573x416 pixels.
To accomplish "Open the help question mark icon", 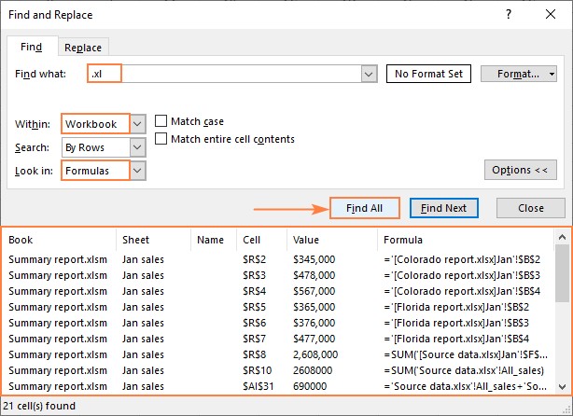I will 509,14.
